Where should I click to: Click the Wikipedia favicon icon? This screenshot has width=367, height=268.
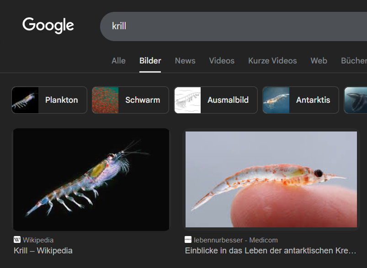click(17, 240)
